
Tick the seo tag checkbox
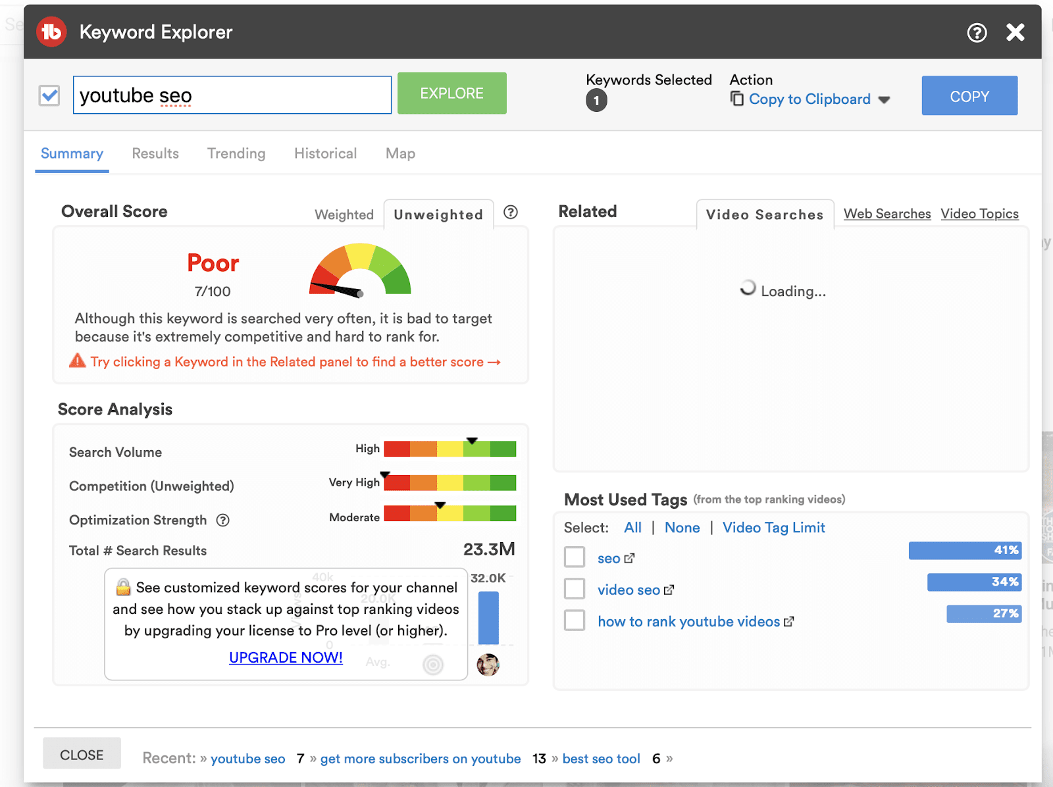tap(575, 557)
